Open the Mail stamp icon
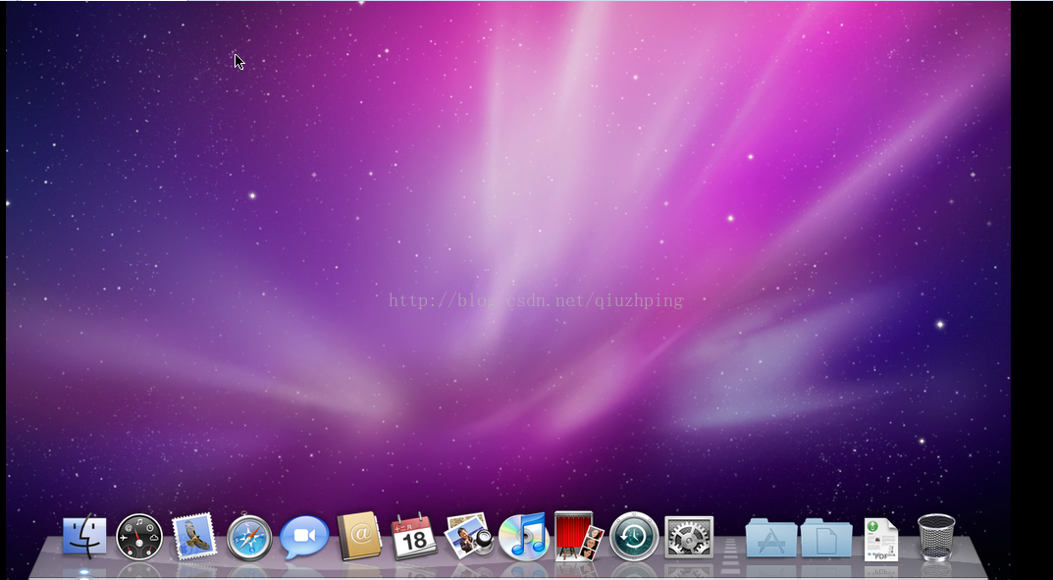Image resolution: width=1053 pixels, height=580 pixels. coord(194,537)
